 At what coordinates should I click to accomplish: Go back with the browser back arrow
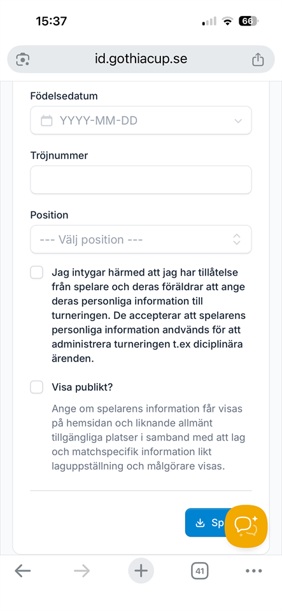(x=22, y=572)
